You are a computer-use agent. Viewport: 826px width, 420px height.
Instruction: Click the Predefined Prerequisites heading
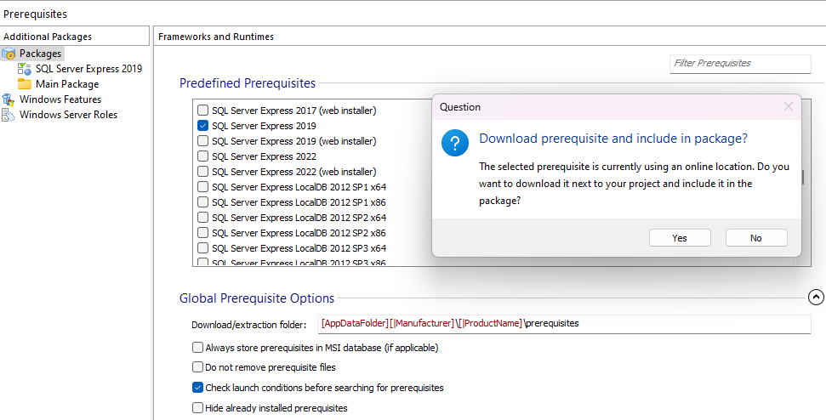coord(248,83)
